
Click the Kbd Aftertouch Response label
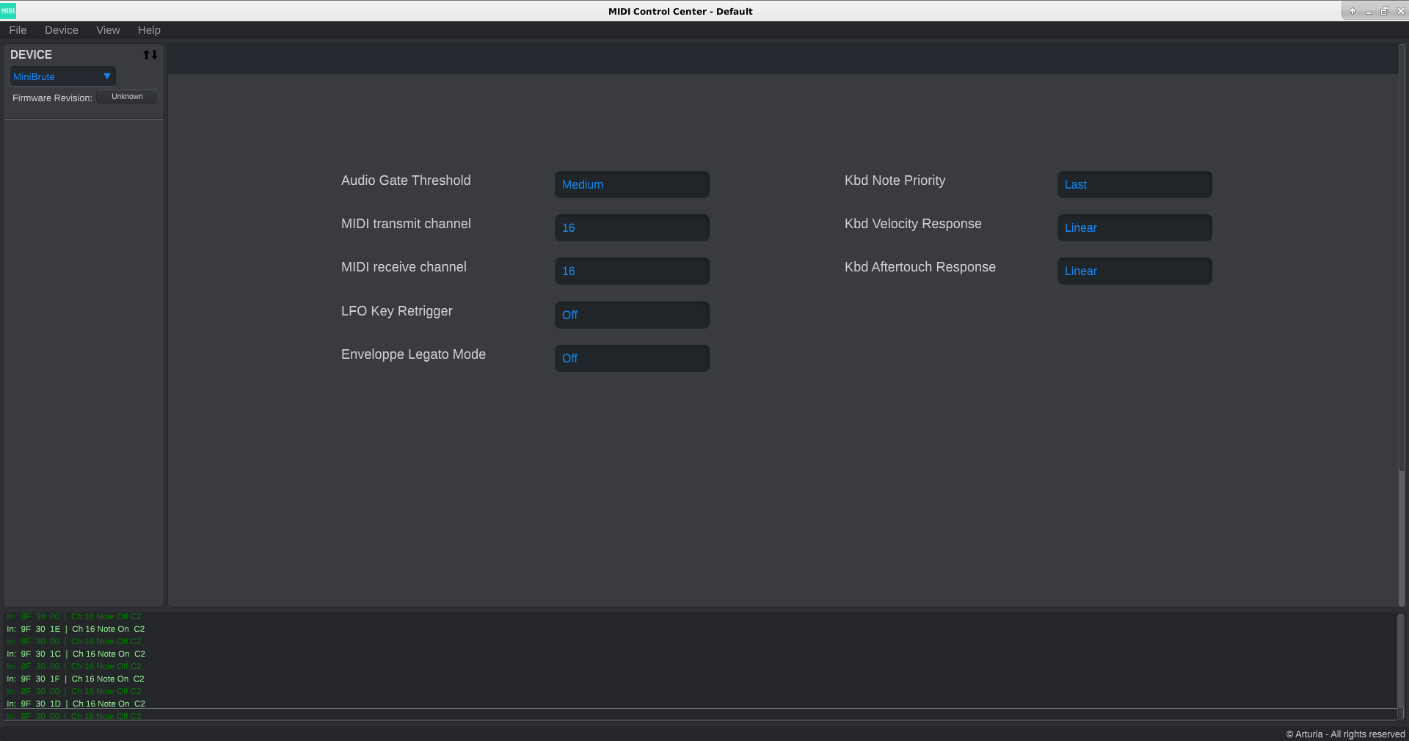coord(920,267)
